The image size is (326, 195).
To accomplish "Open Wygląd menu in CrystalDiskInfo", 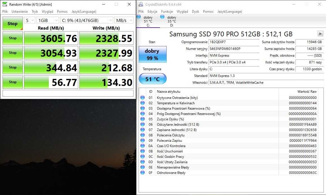I will pyautogui.click(x=182, y=12).
